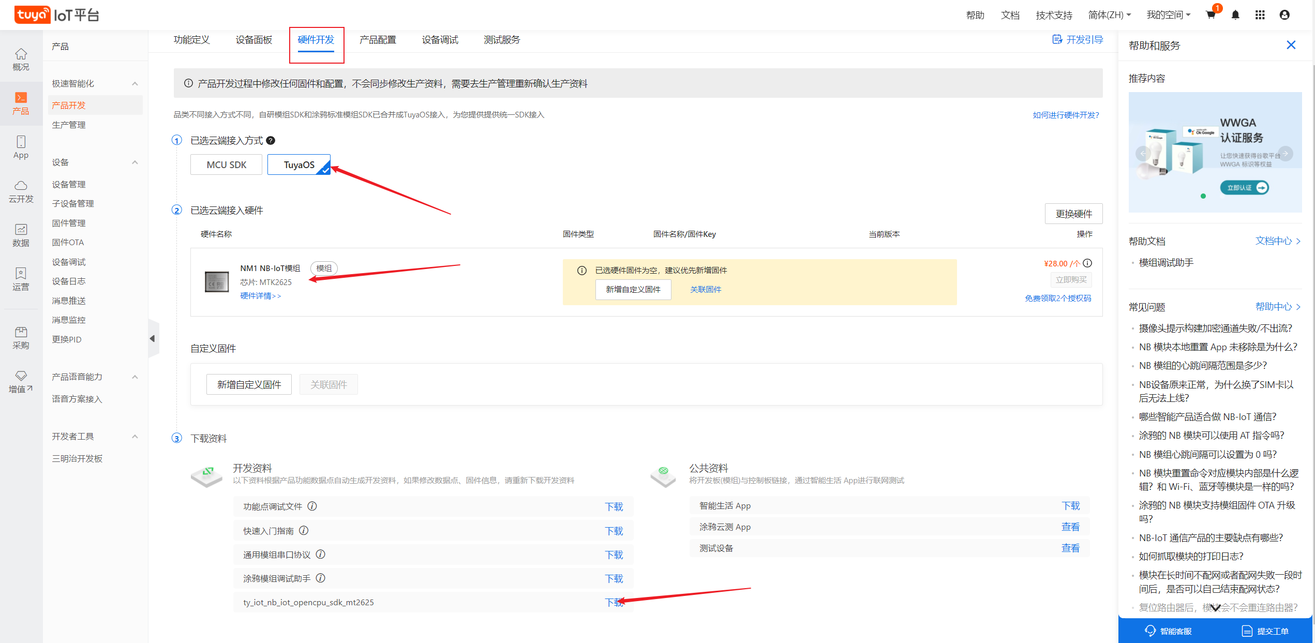Open the 简体(ZH) language dropdown
The width and height of the screenshot is (1315, 643).
coord(1109,15)
